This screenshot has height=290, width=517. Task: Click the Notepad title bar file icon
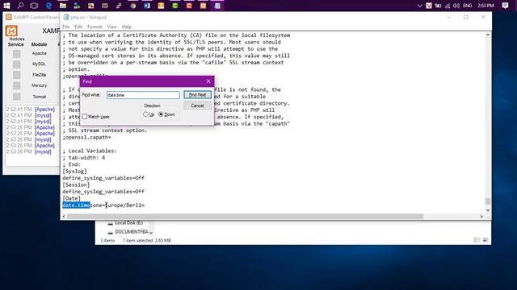(x=66, y=17)
